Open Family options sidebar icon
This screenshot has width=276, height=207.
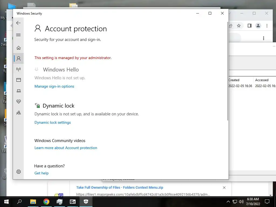click(x=19, y=113)
